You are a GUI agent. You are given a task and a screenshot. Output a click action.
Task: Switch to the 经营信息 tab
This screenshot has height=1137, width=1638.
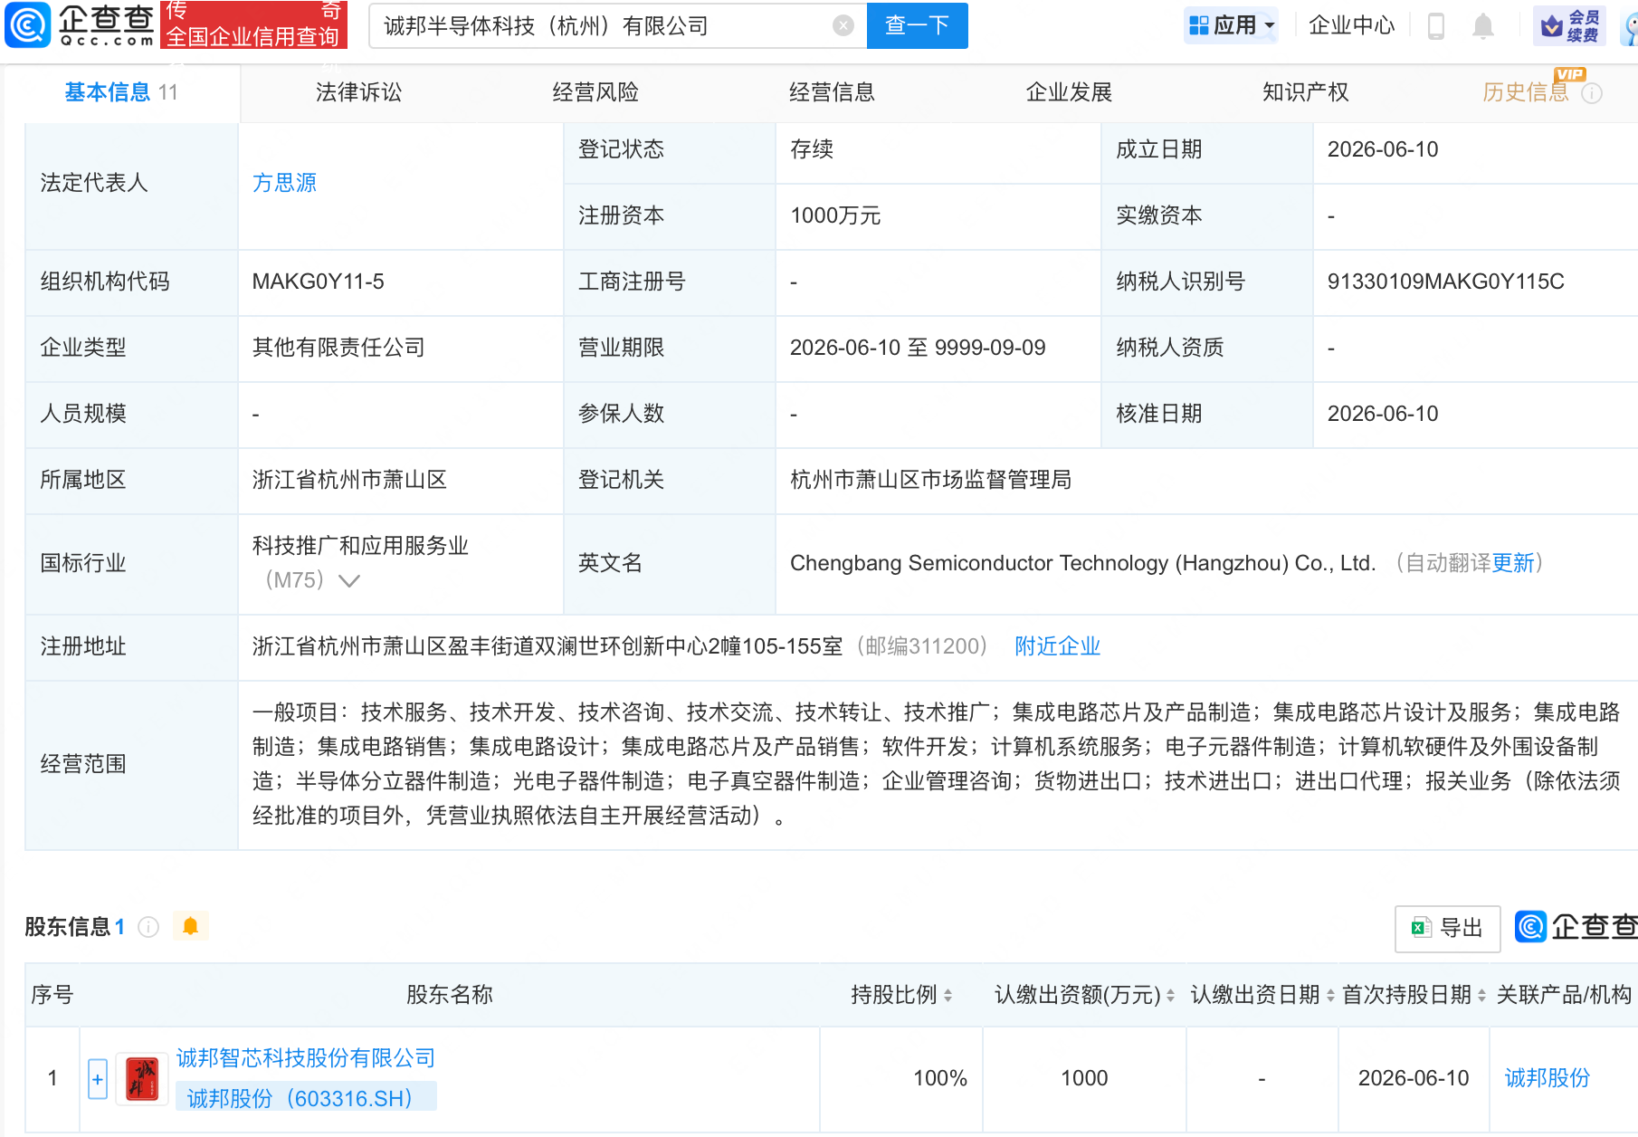point(832,92)
